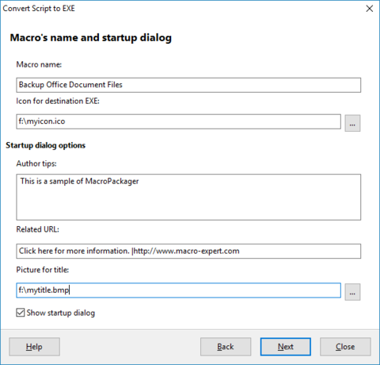Click the Close button at the bottom

click(345, 347)
